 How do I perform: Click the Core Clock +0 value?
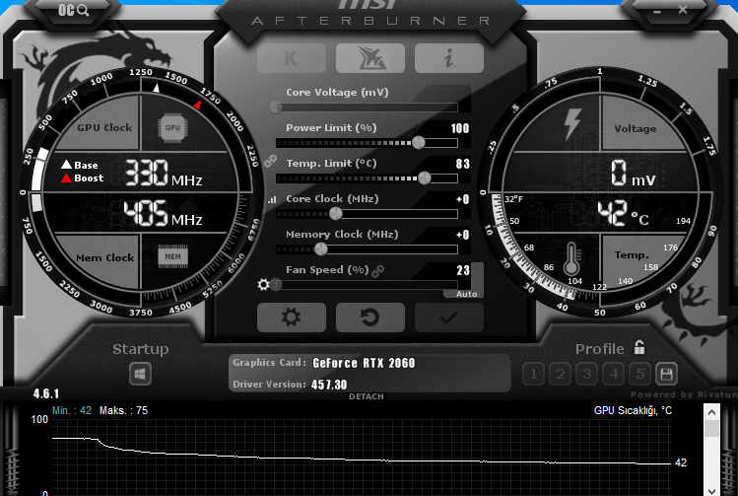tap(463, 199)
